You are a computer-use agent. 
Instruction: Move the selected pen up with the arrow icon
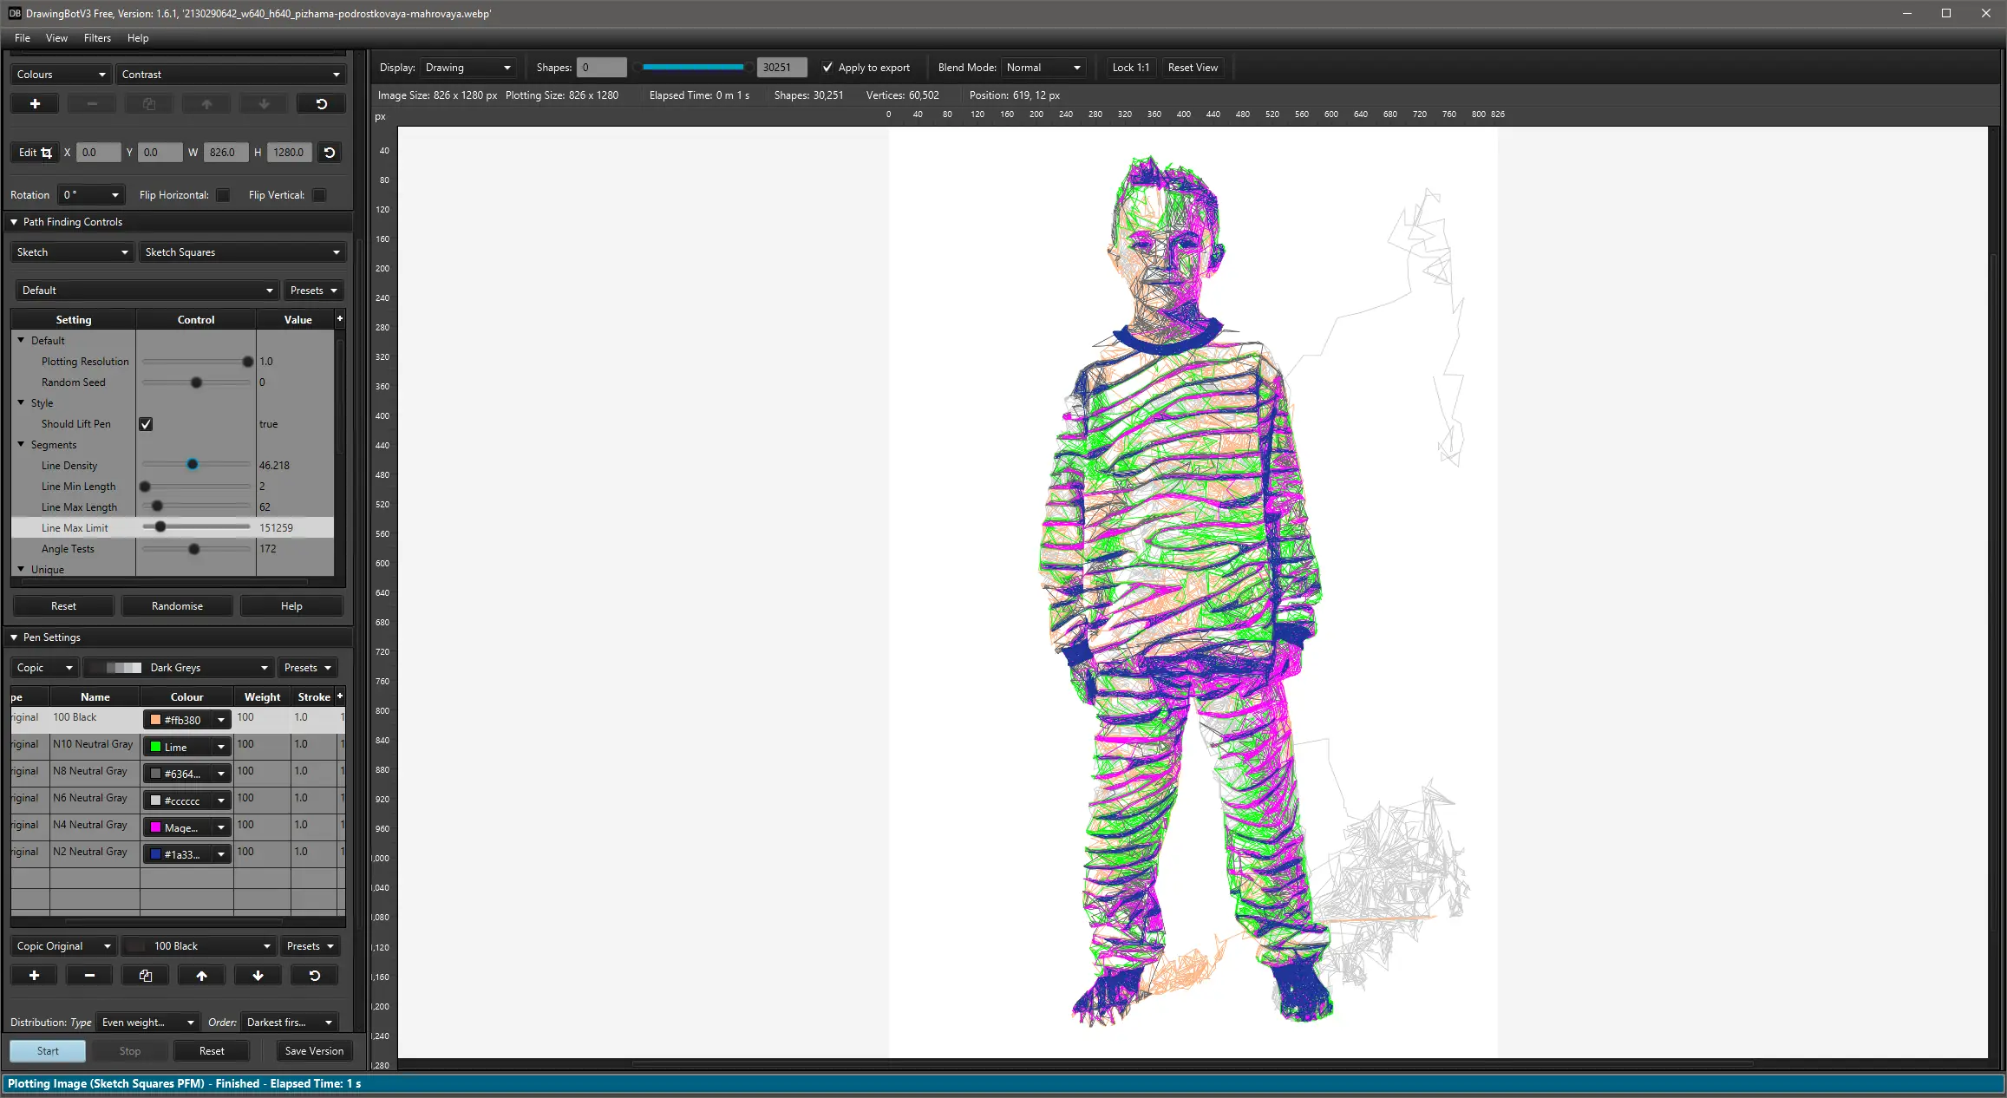pyautogui.click(x=201, y=976)
